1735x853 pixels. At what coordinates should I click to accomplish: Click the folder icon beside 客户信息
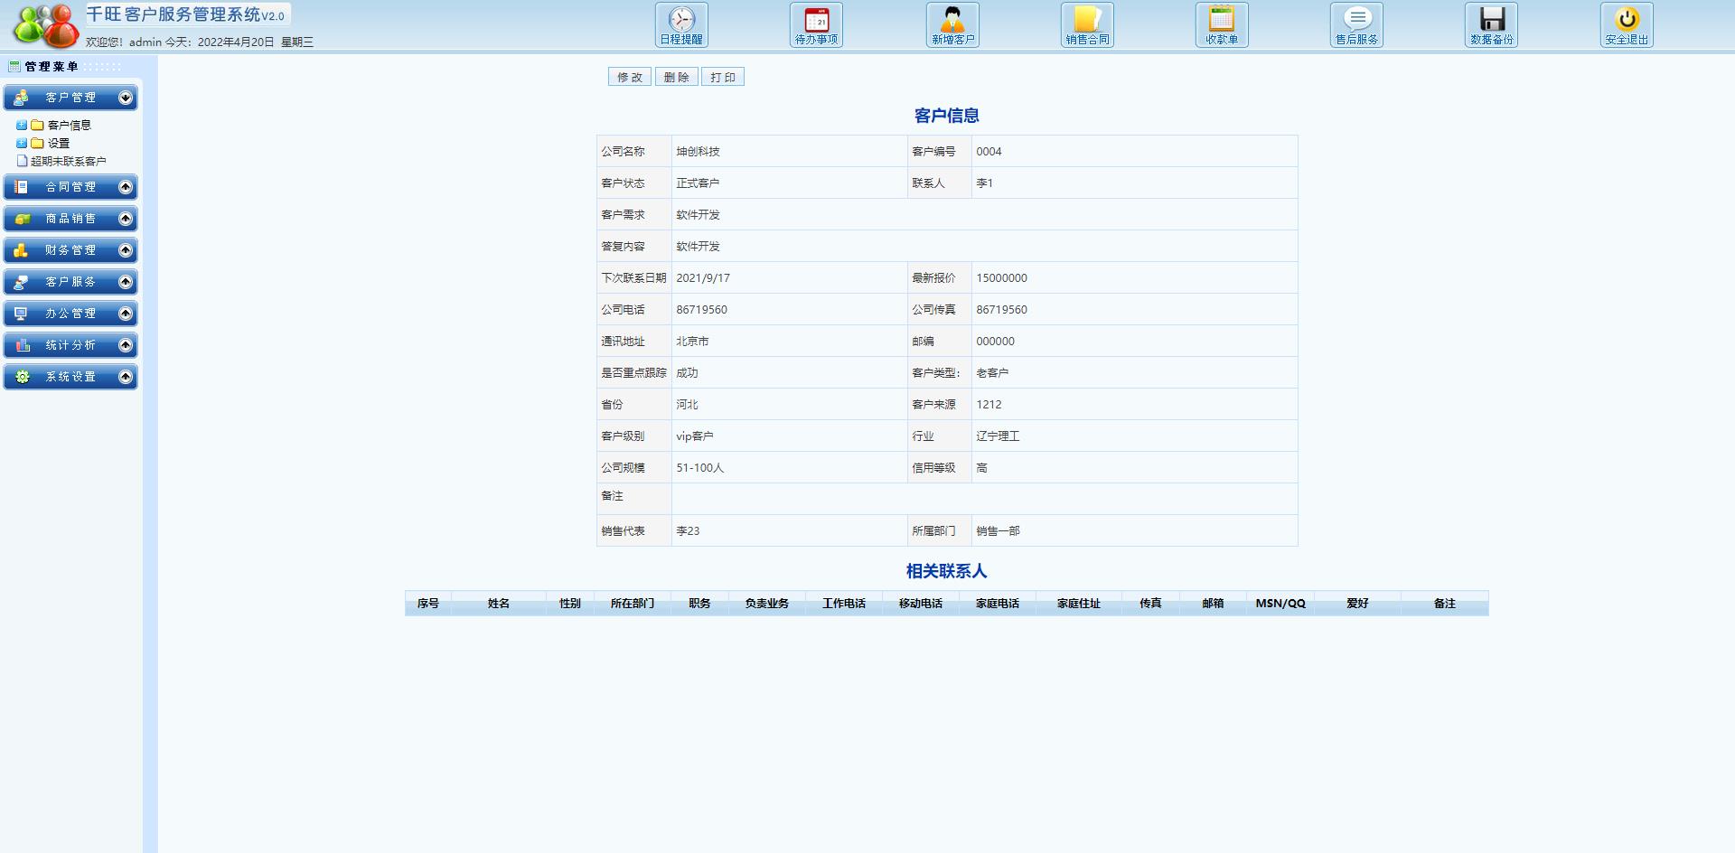pyautogui.click(x=37, y=125)
